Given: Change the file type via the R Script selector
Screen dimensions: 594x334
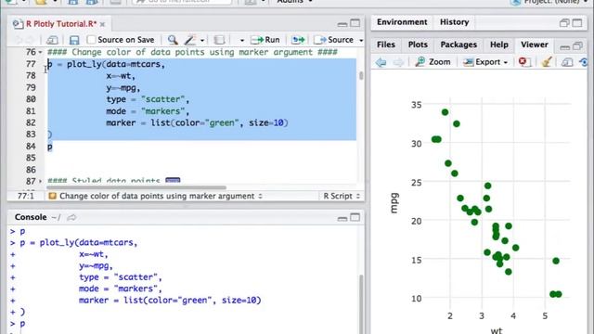Looking at the screenshot, I should (x=341, y=196).
